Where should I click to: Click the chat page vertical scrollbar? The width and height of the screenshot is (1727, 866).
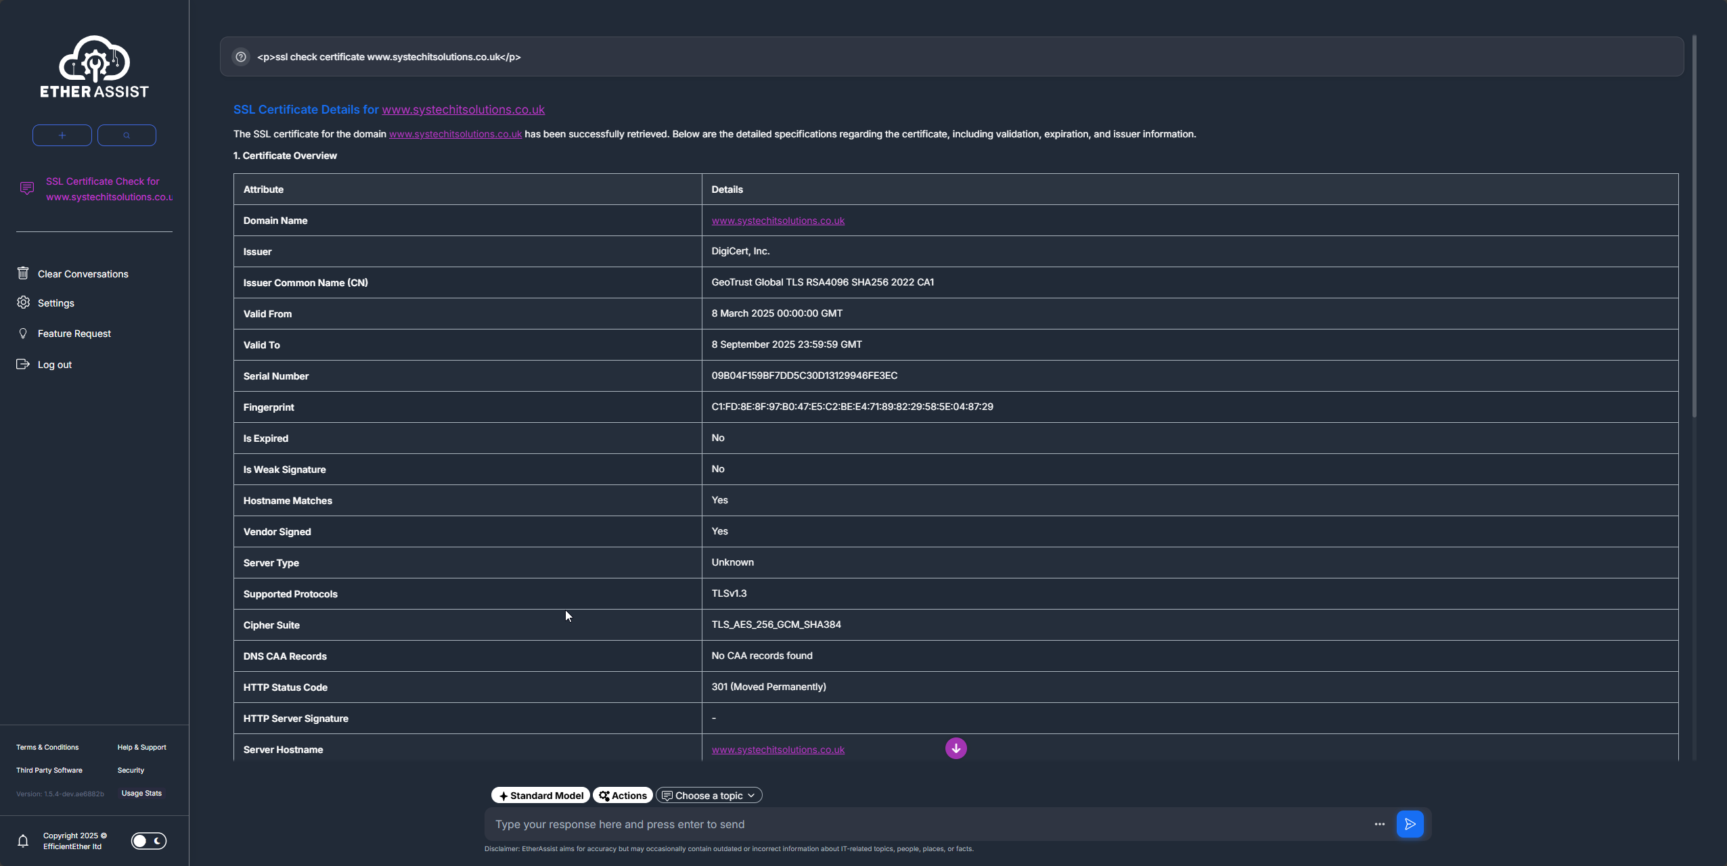1695,227
